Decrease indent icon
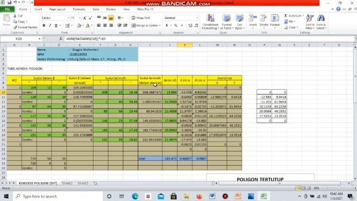 pos(119,26)
